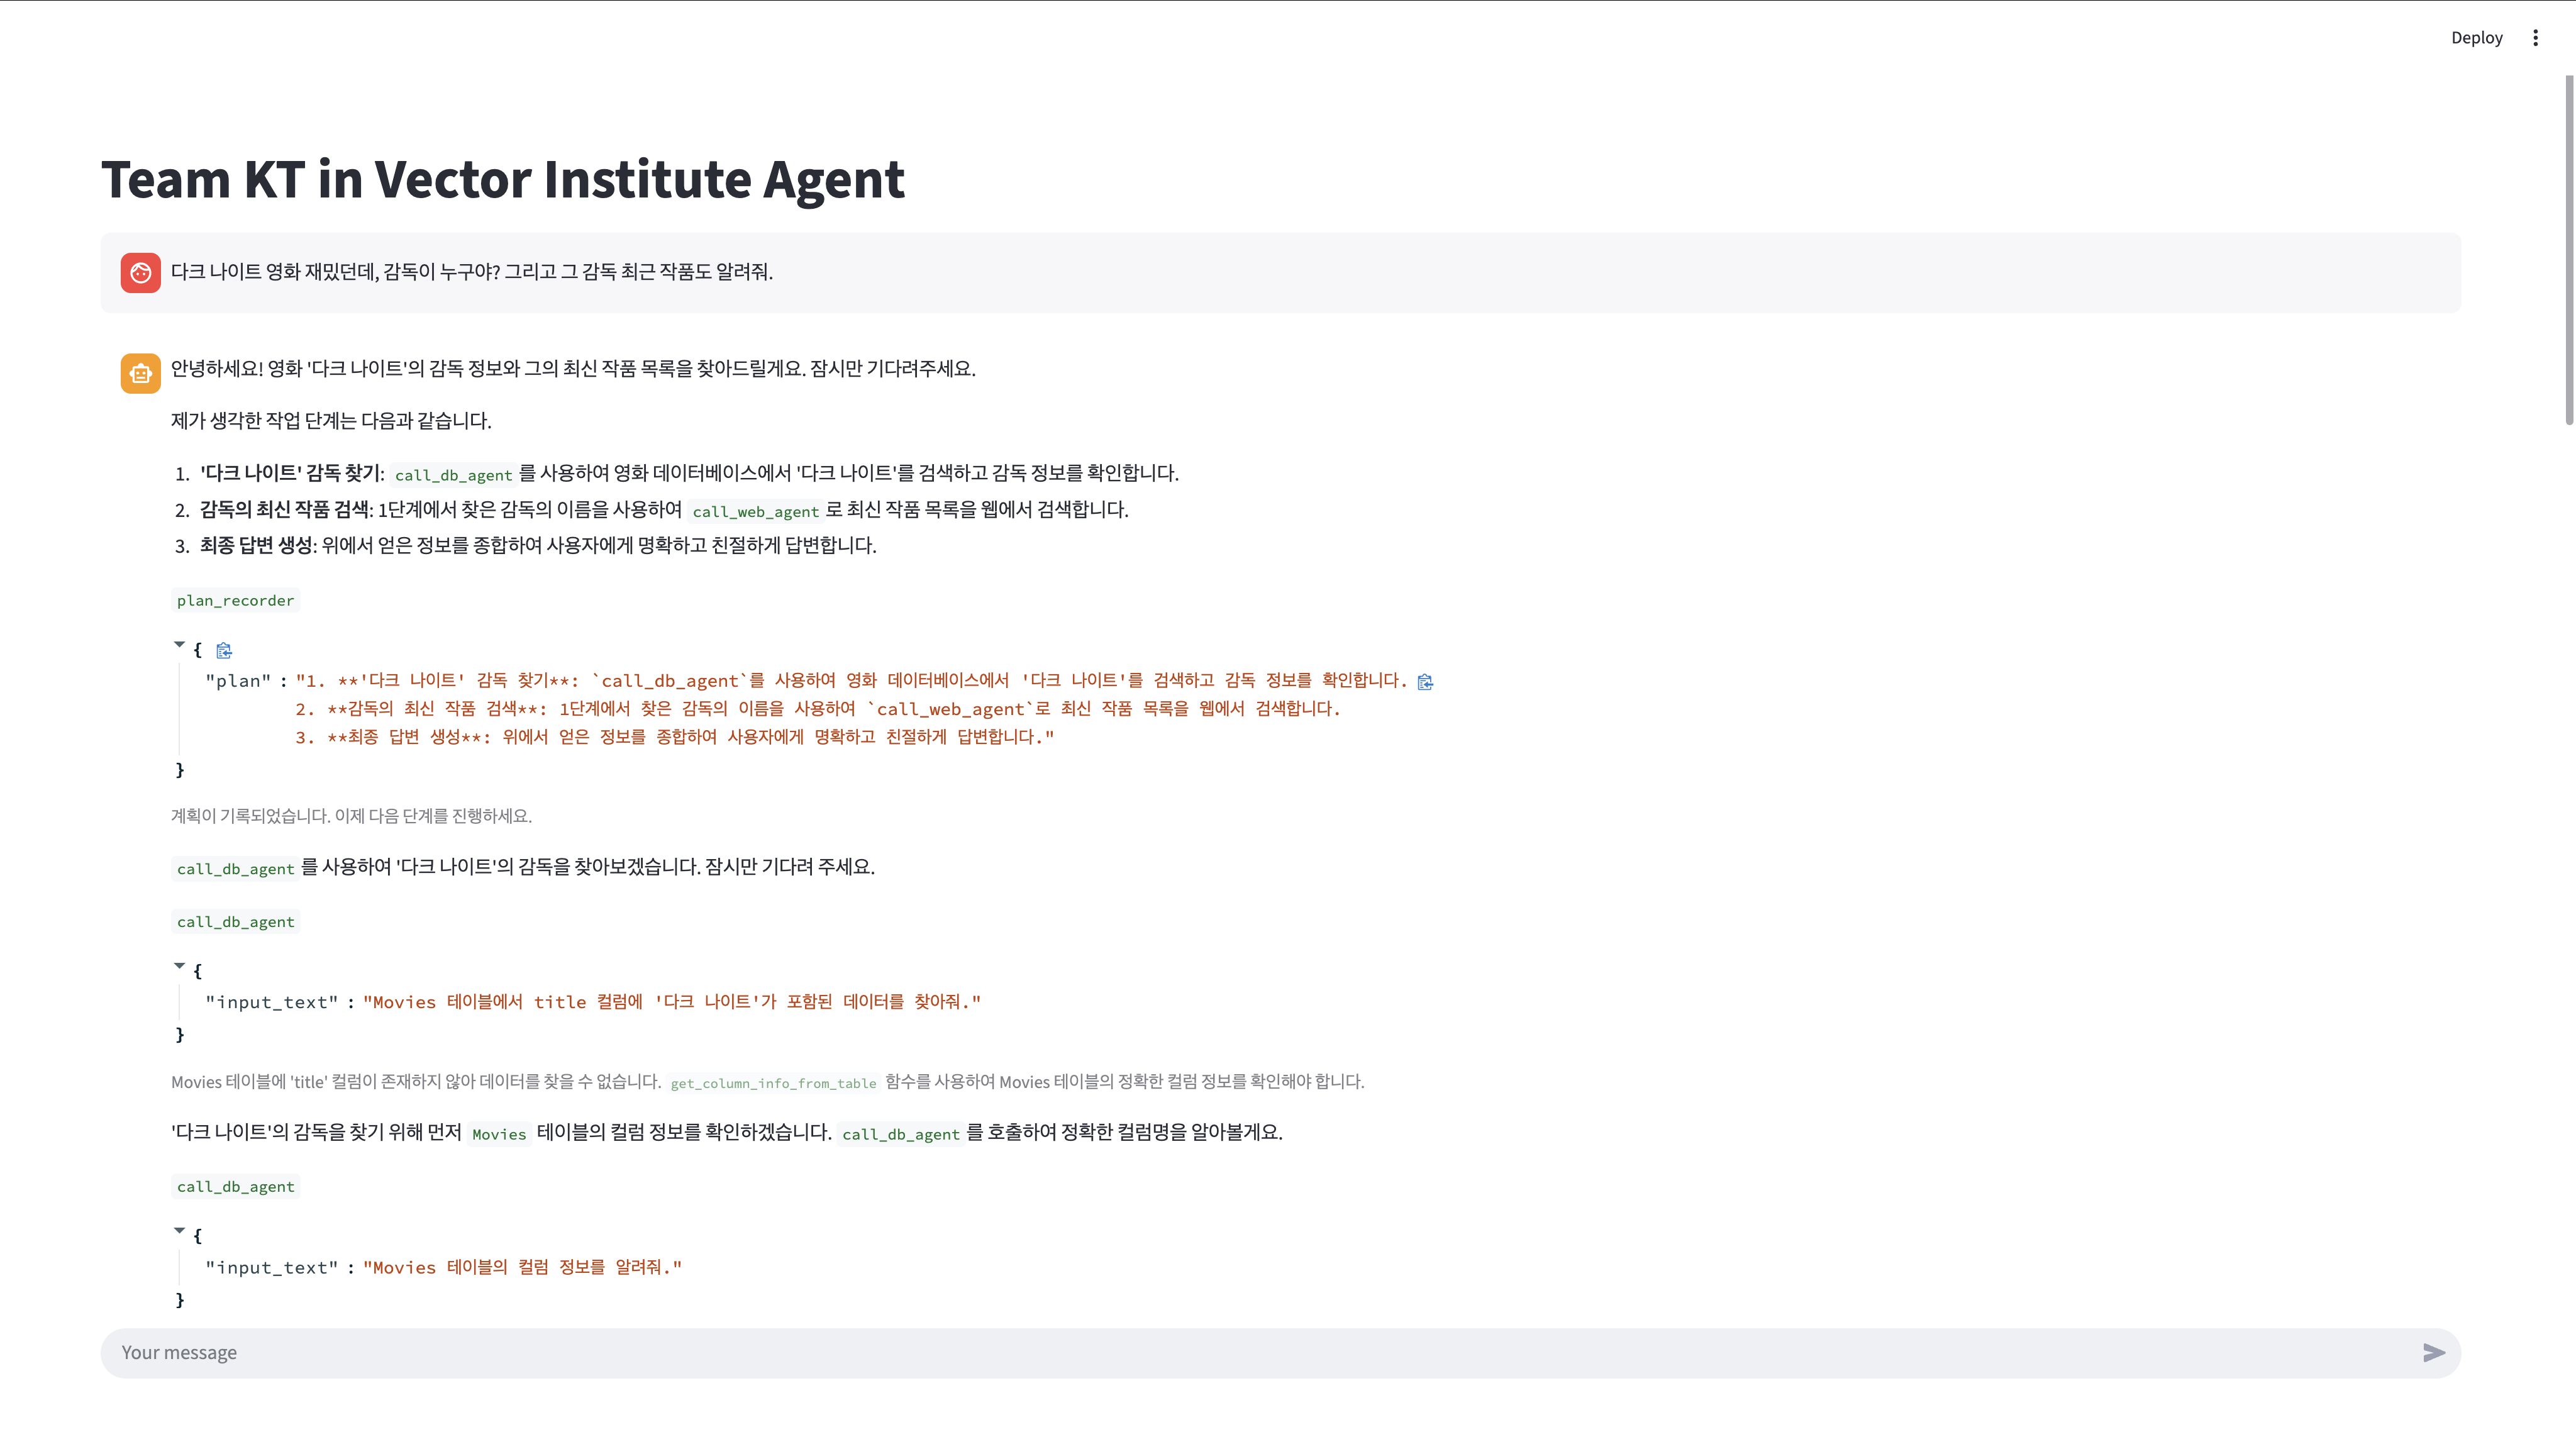
Task: Open the three-dot main menu
Action: (2535, 38)
